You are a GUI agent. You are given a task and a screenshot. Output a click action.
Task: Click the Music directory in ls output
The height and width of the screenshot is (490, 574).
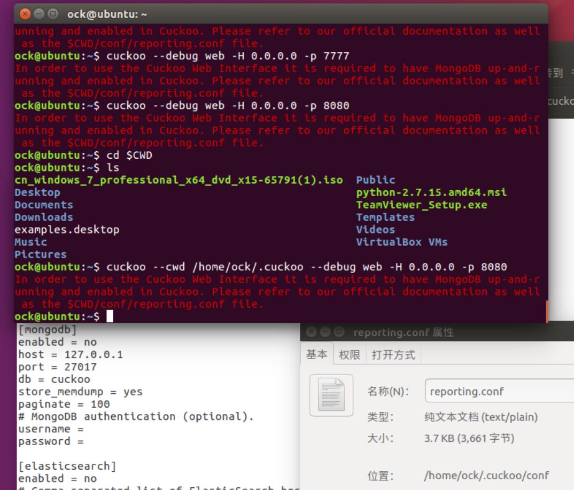tap(31, 242)
